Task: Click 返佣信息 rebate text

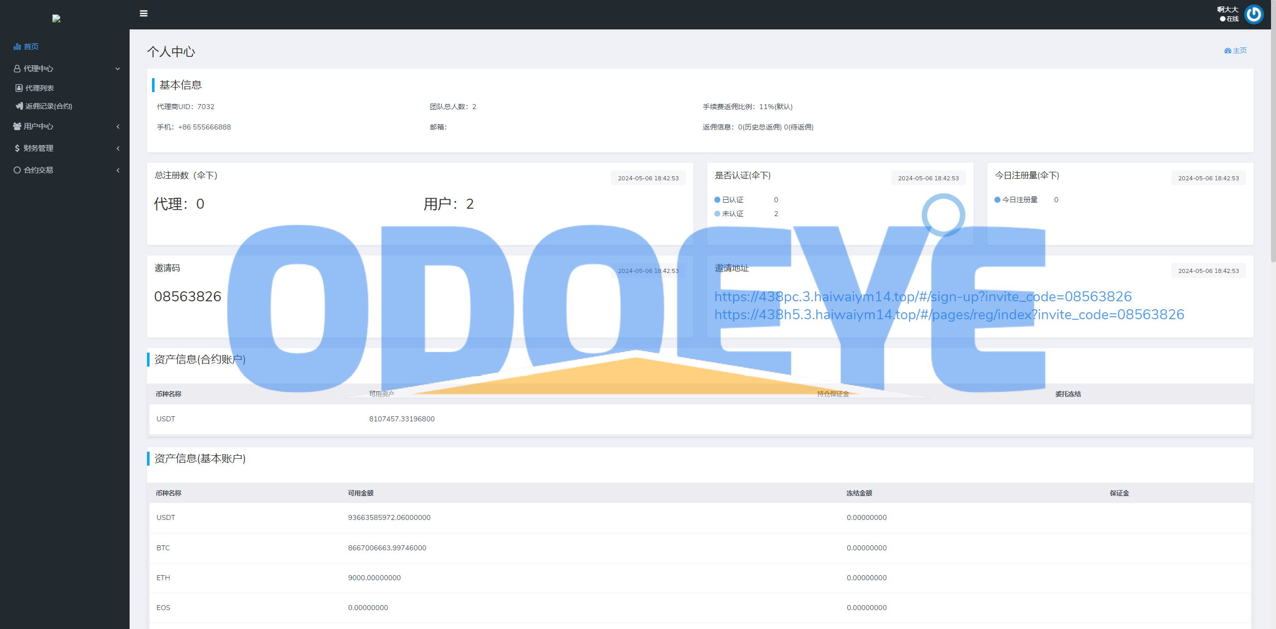Action: [x=758, y=127]
